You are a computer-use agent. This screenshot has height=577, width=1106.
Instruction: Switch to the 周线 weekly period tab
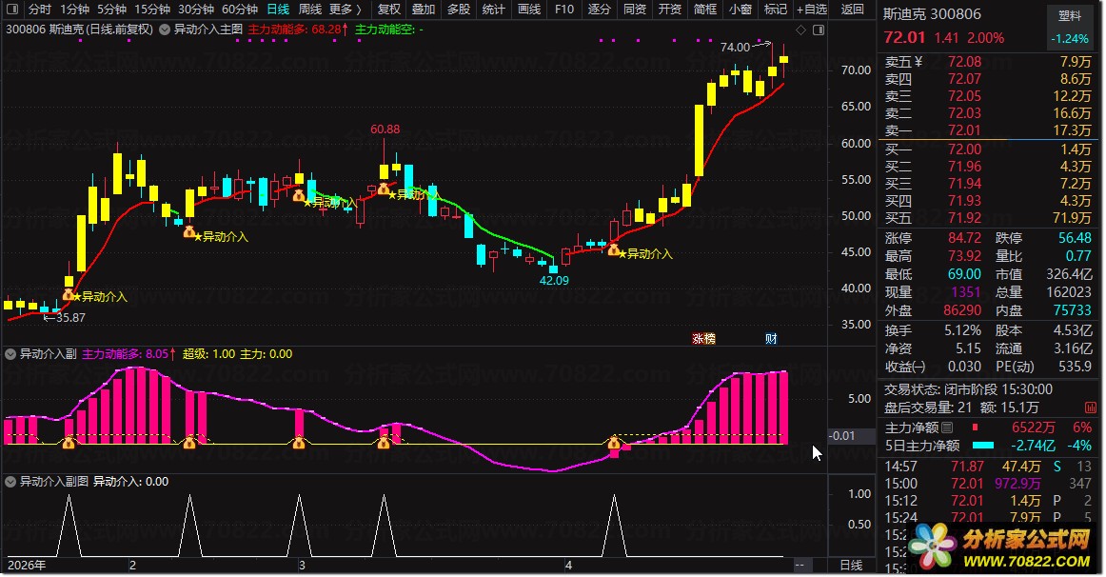pyautogui.click(x=310, y=10)
